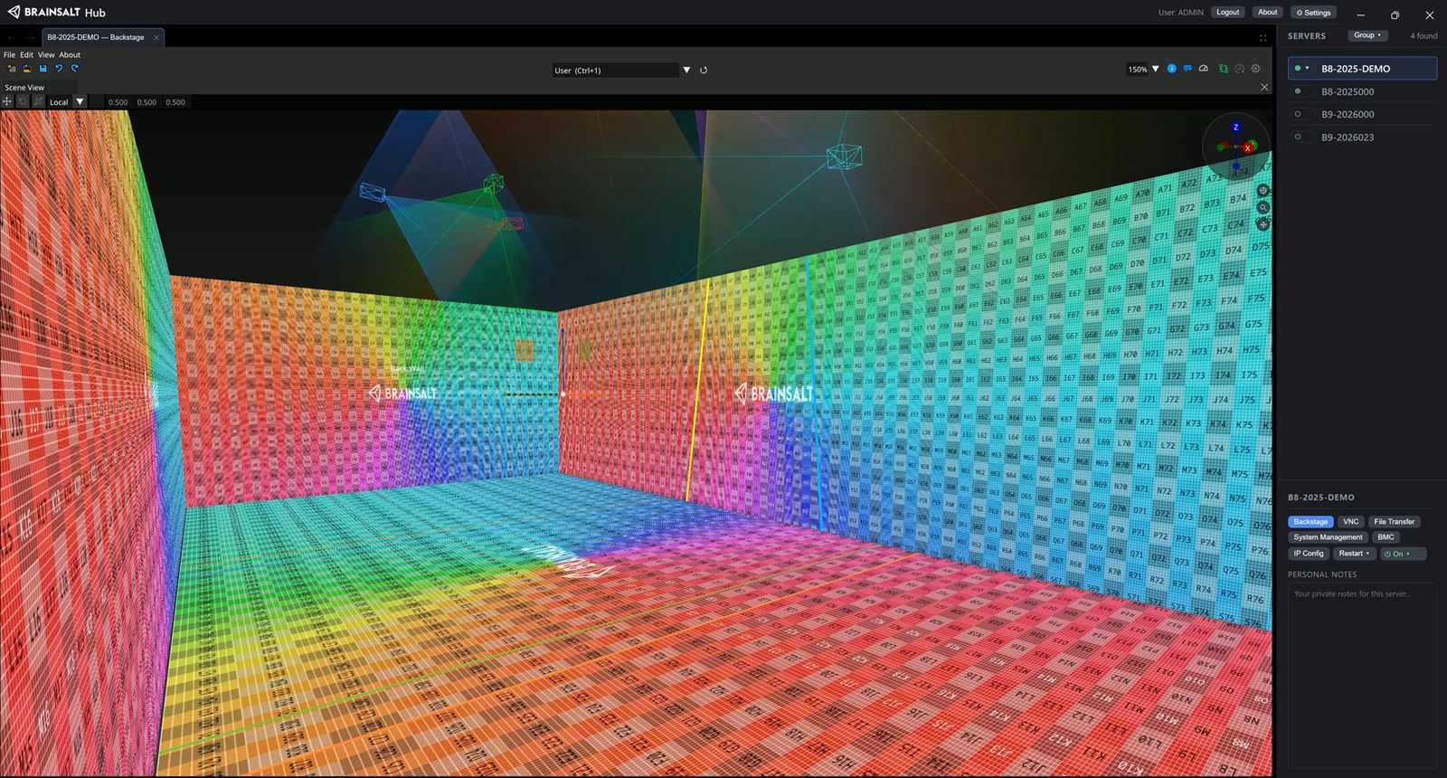Viewport: 1447px width, 778px height.
Task: Click the fullscreen expand icon
Action: point(1263,37)
